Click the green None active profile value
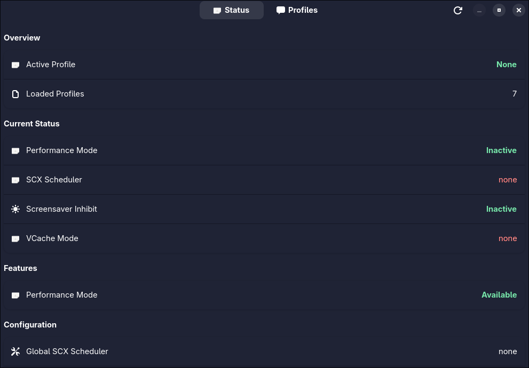This screenshot has height=368, width=529. pos(506,65)
